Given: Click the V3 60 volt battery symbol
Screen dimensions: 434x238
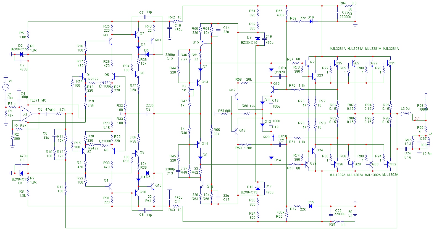Looking at the screenshot, I should pos(355,215).
